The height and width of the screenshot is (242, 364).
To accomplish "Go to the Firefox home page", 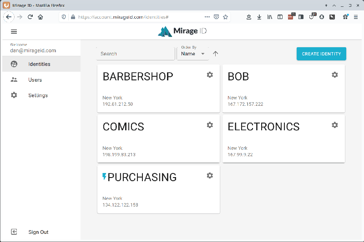I will [x=40, y=17].
